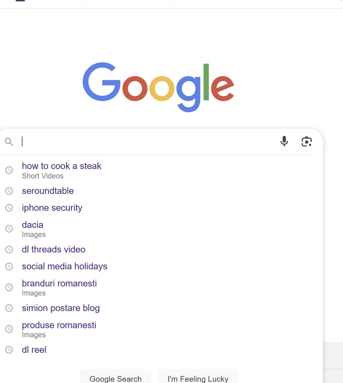The height and width of the screenshot is (383, 343).
Task: Select the 'how to cook a steak' suggestion
Action: click(61, 166)
